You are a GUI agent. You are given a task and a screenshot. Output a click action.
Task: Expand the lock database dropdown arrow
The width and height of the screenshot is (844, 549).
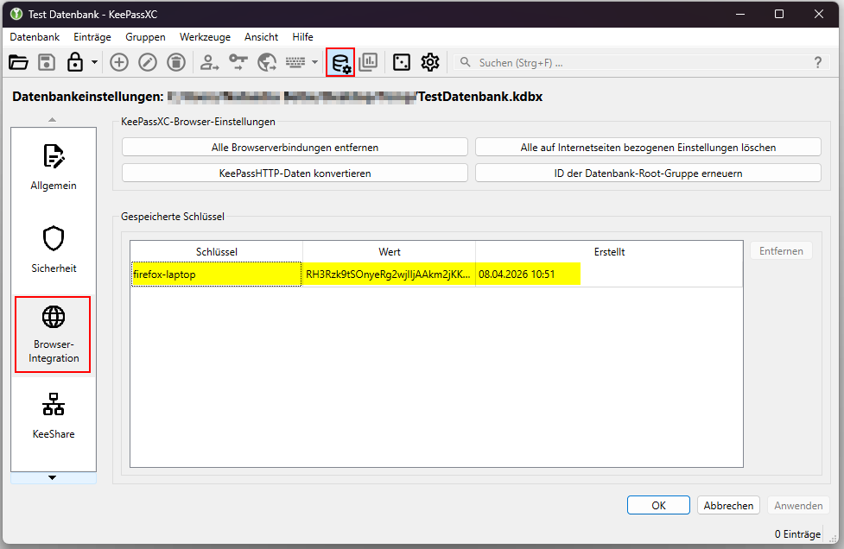pos(94,62)
